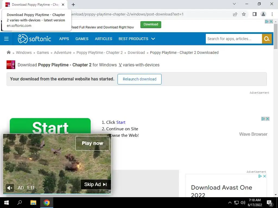Viewport: 278px width, 208px height.
Task: Unmute the video ad
Action: click(x=10, y=188)
